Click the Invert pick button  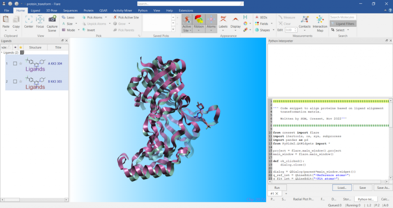point(89,30)
